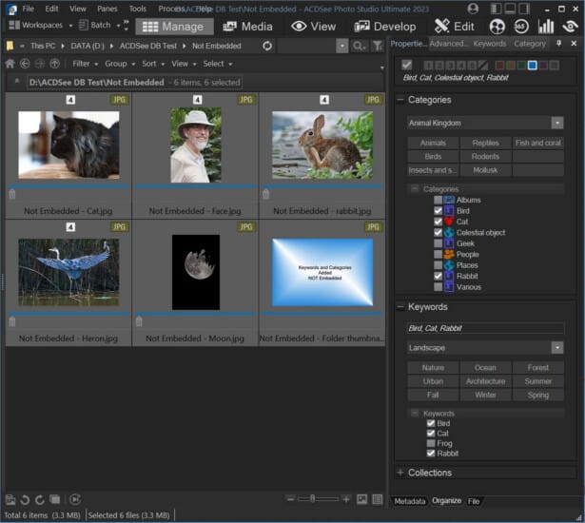Viewport: 585px width, 523px height.
Task: Click the refresh icon beside the path bar
Action: tap(267, 46)
